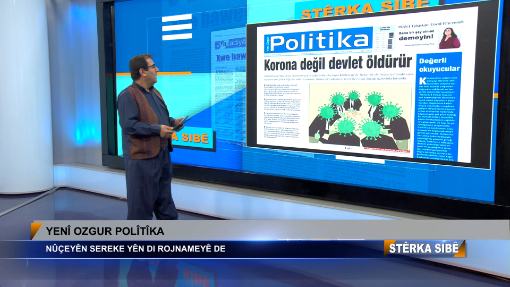The image size is (510, 287).
Task: Select the 'NÛÇEYÊN SEREKE YÊN DI ROJNAMEYÊ DE' subtitle
Action: click(135, 249)
